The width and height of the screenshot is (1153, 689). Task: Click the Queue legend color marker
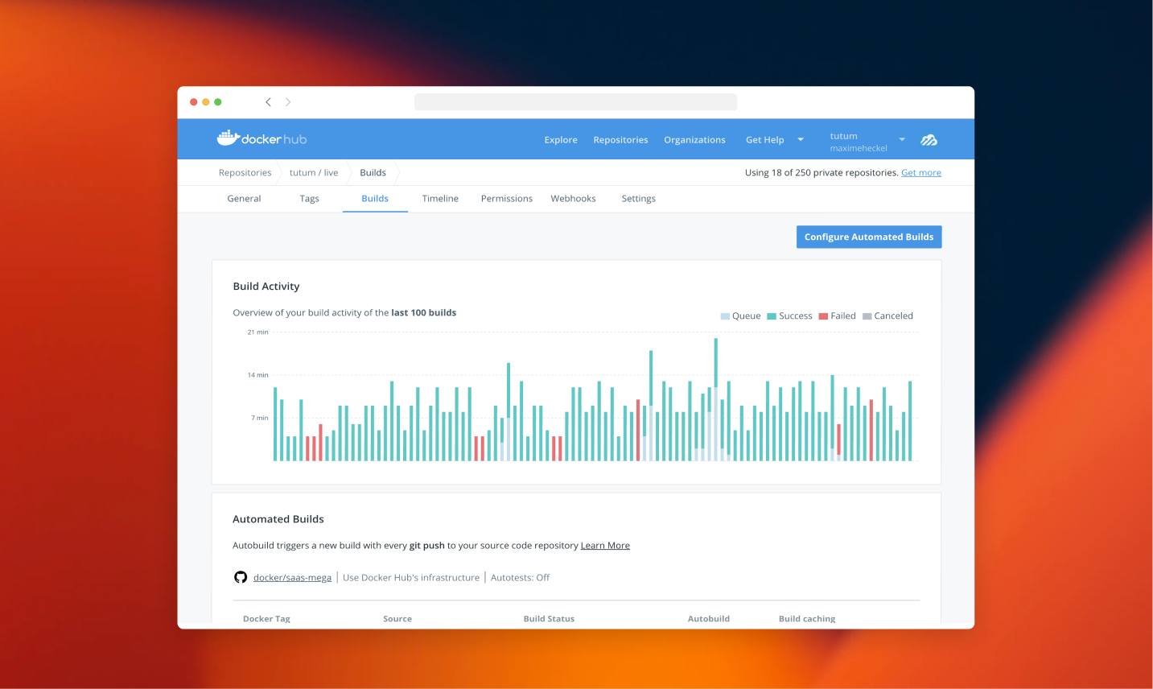pyautogui.click(x=723, y=316)
